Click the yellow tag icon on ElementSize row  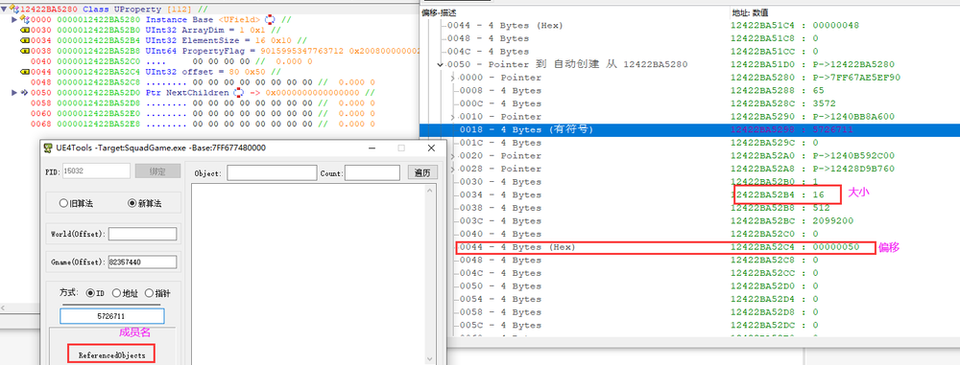tap(25, 40)
